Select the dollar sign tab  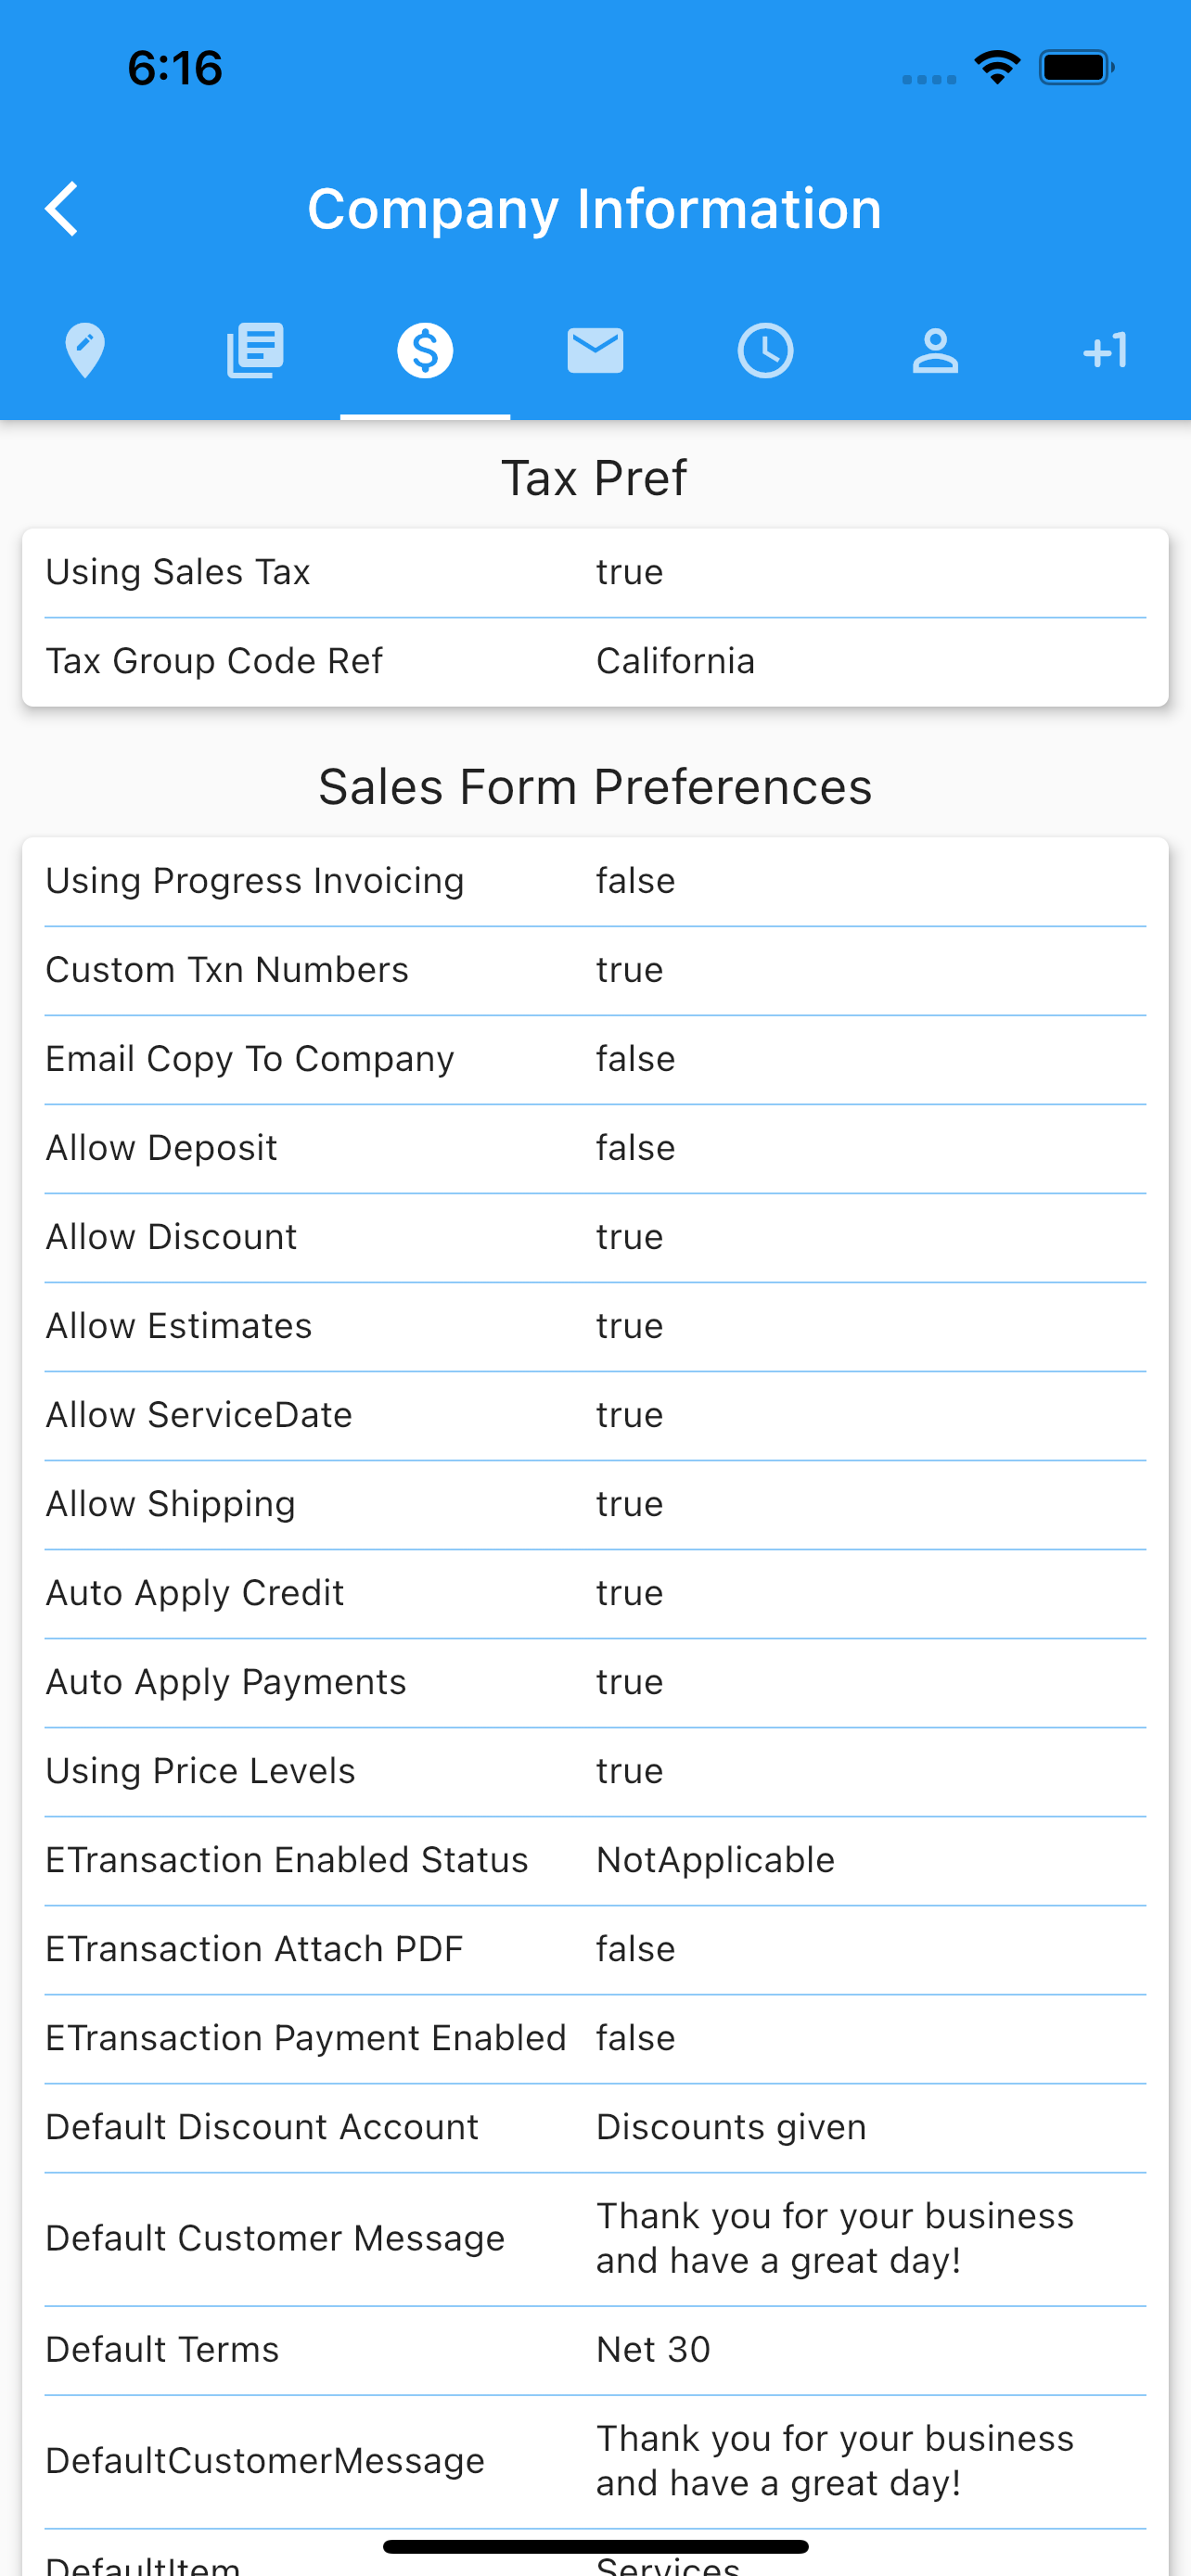tap(425, 351)
